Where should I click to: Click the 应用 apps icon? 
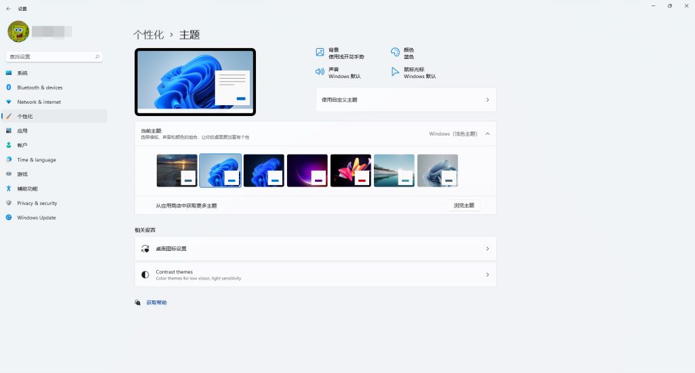8,131
